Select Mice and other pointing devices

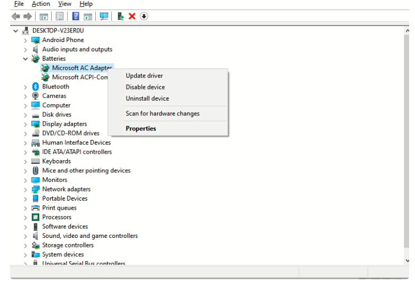point(86,171)
